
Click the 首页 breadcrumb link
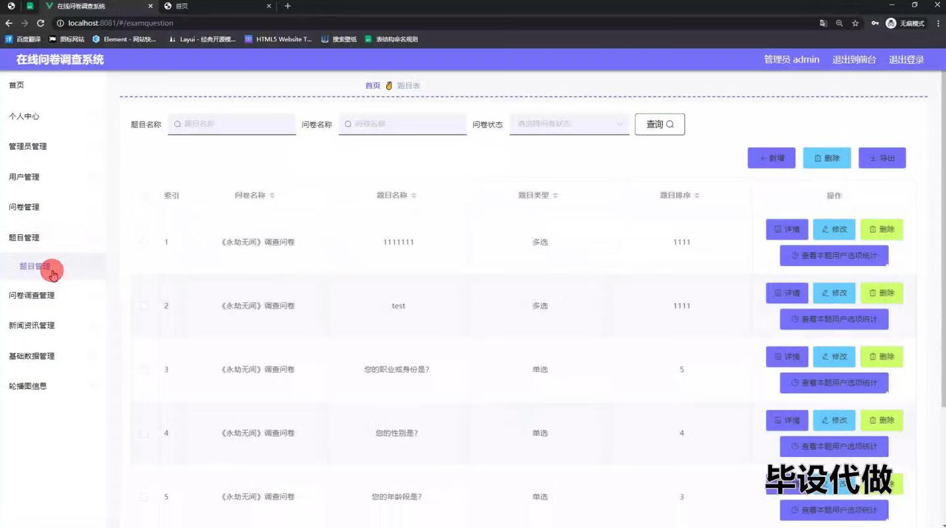(372, 86)
